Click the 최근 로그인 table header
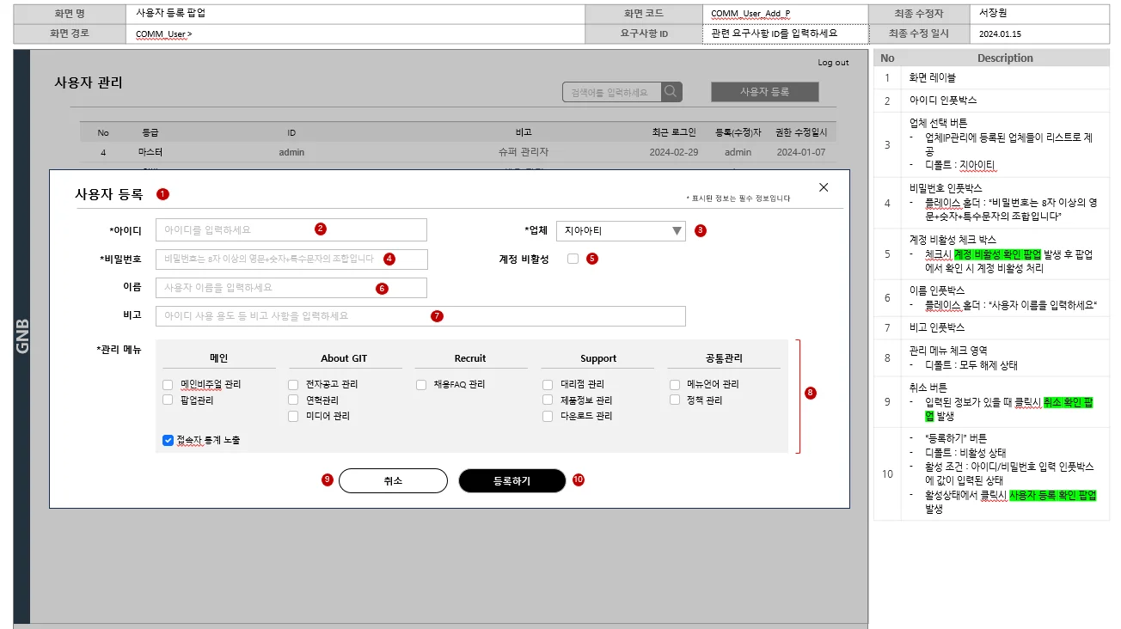The image size is (1121, 629). [x=674, y=132]
